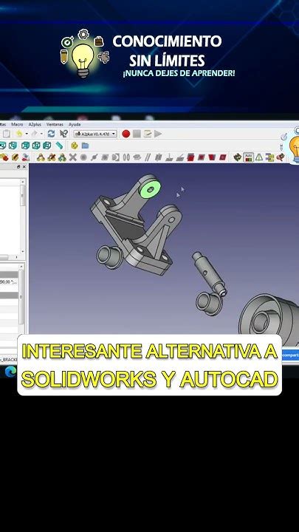Click the A2plus point identity constraint icon
Image resolution: width=299 pixels, height=532 pixels.
[83, 157]
